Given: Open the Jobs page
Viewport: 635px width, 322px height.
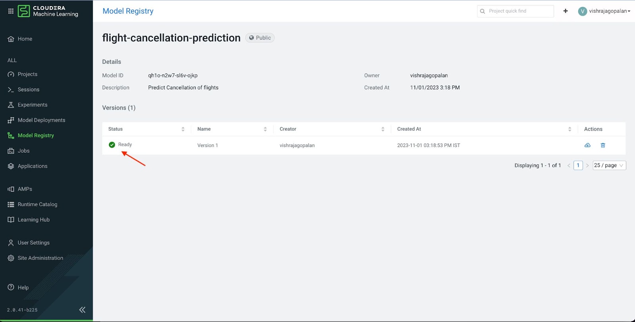Looking at the screenshot, I should click(24, 151).
